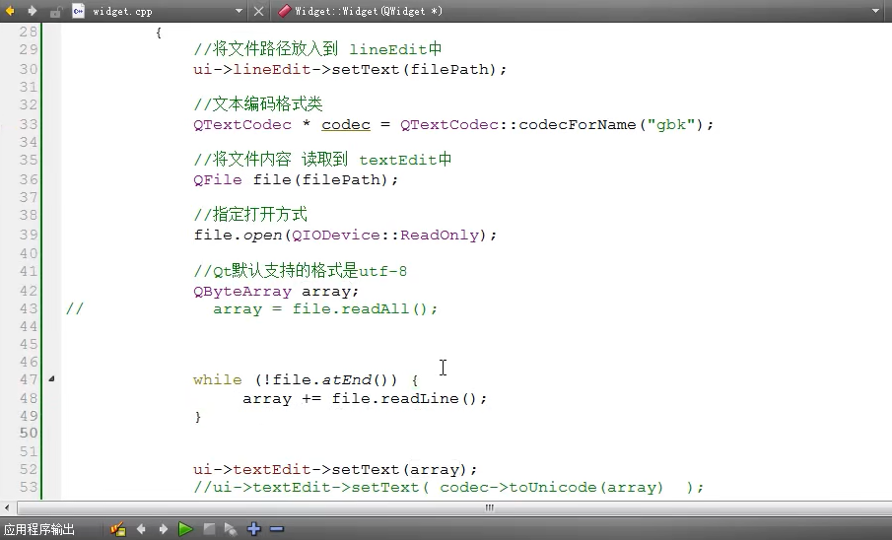Click the red symbol icon before Widget::Widget
The image size is (892, 540).
285,11
